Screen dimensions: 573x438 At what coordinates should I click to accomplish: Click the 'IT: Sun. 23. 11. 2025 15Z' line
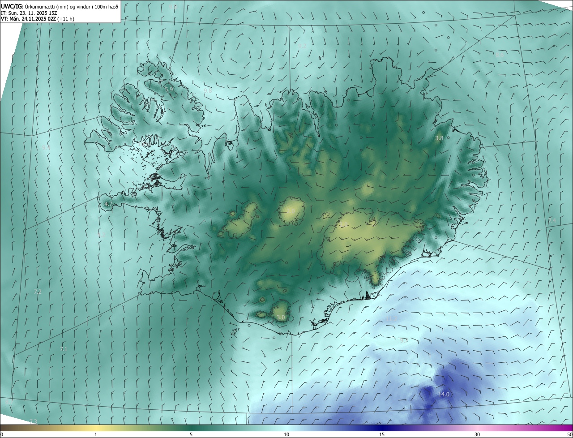(x=30, y=13)
